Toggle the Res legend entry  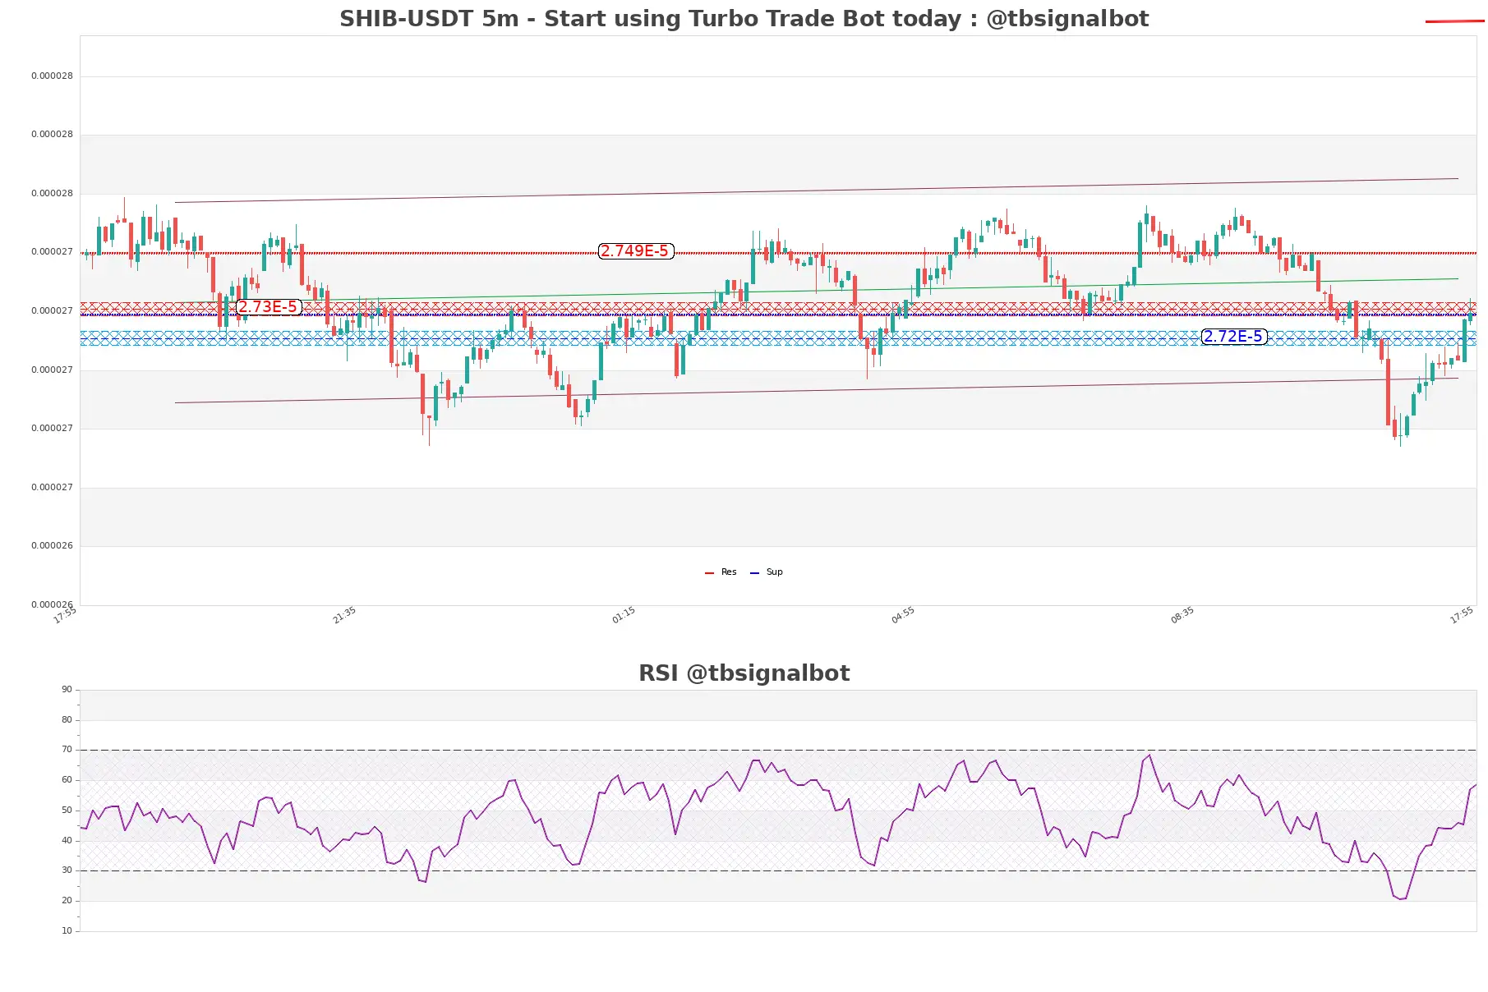(721, 572)
